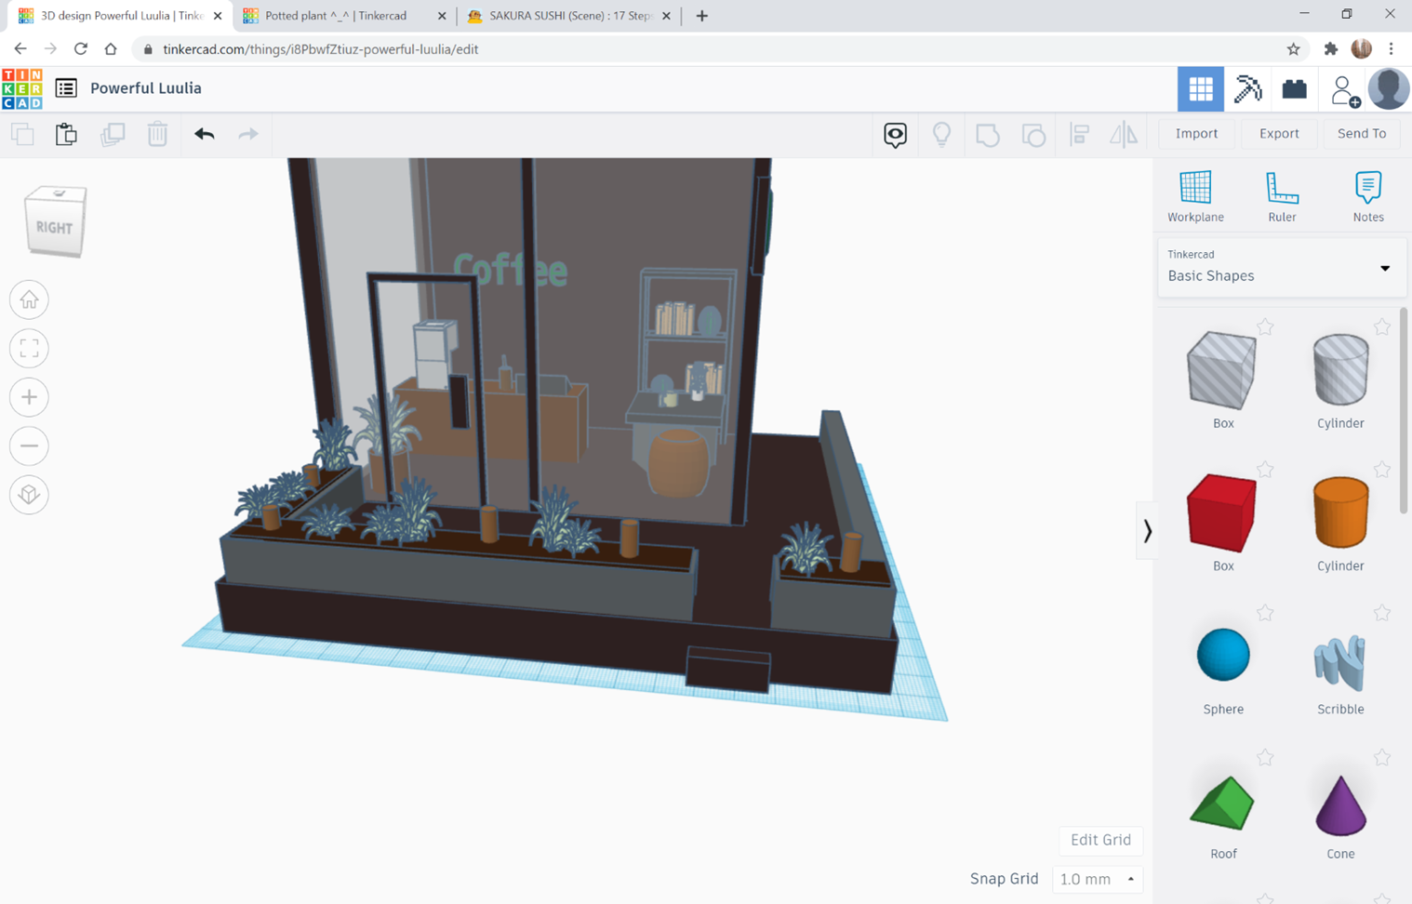
Task: Click the Group shapes icon
Action: point(988,135)
